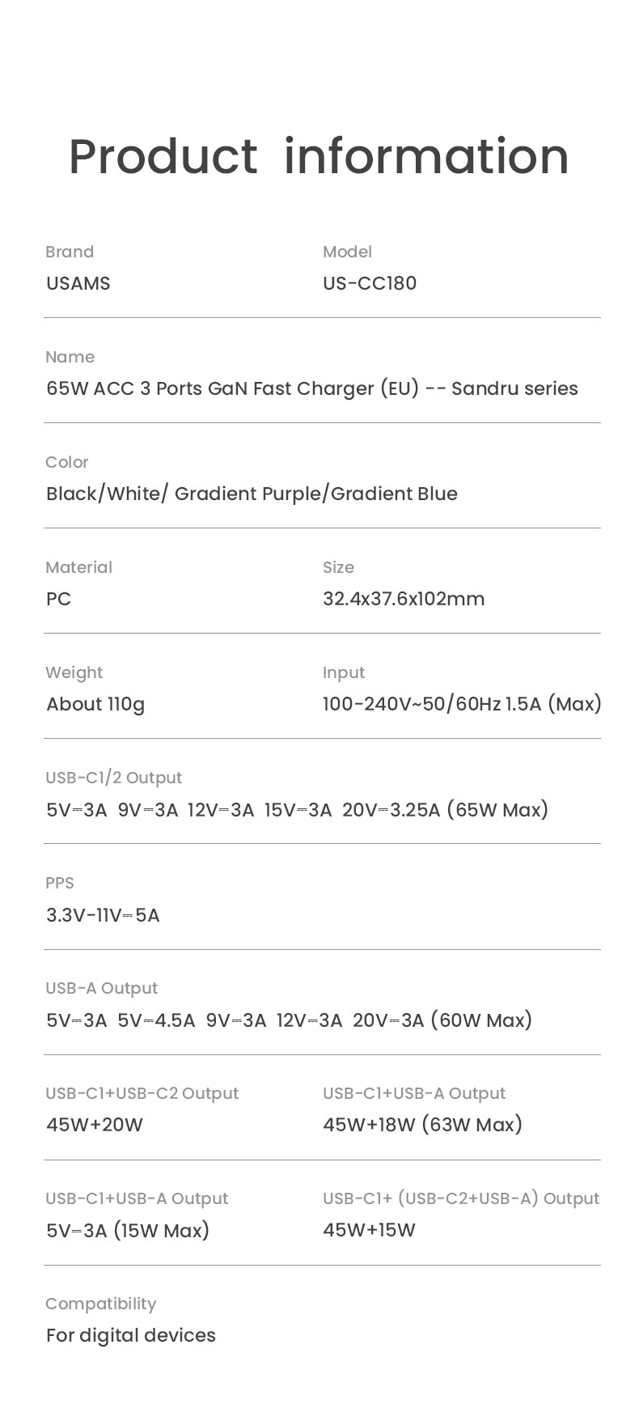
Task: Select the 60W Max USB-A output line
Action: point(289,1020)
